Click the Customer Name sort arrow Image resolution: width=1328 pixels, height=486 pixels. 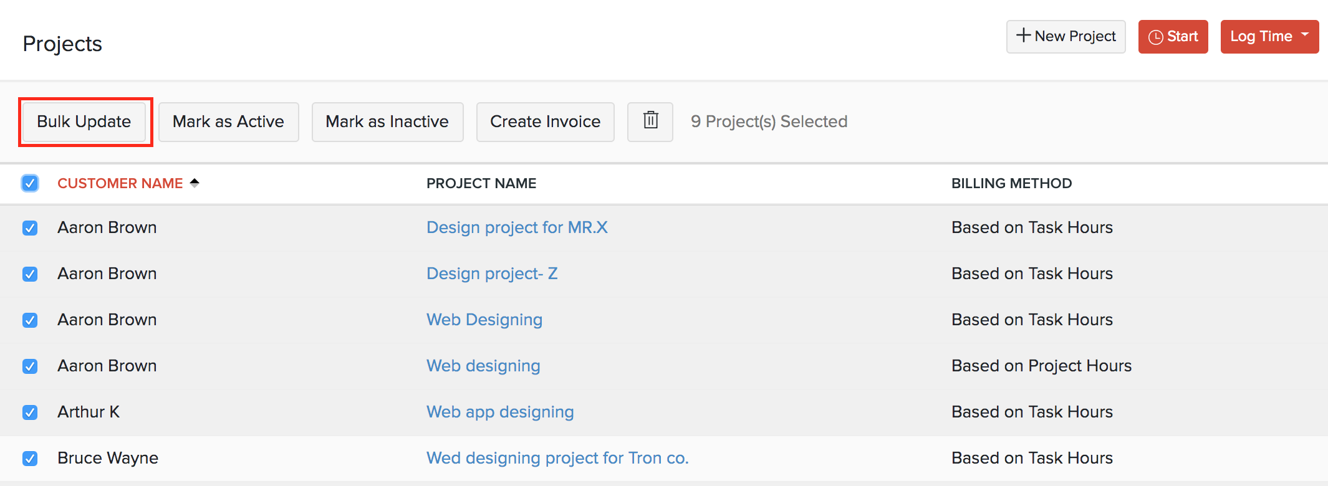[x=195, y=183]
